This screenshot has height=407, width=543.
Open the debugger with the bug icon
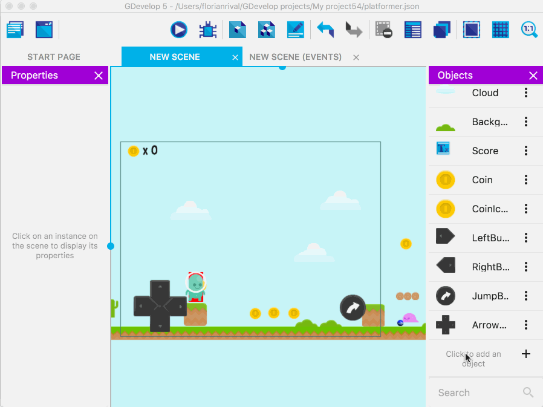[207, 30]
